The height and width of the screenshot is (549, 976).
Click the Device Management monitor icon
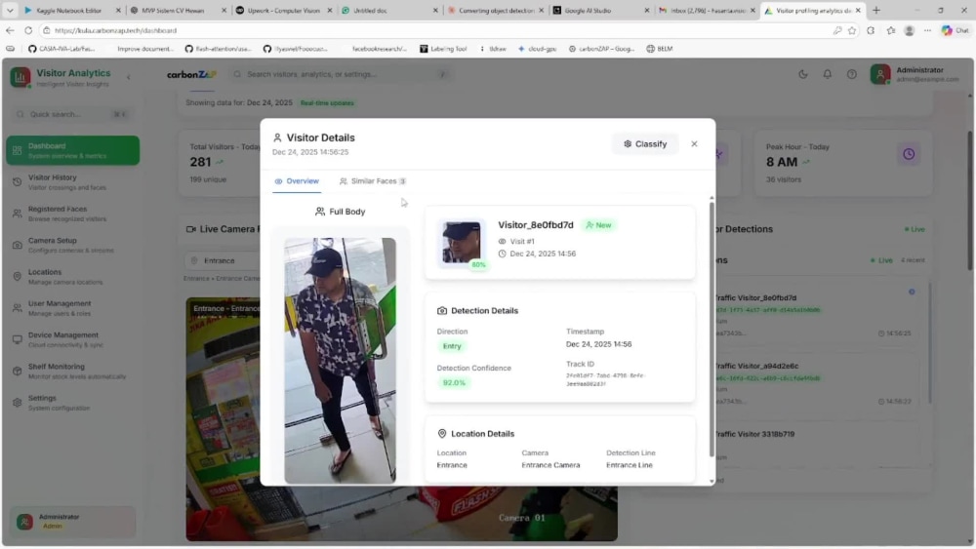coord(17,339)
